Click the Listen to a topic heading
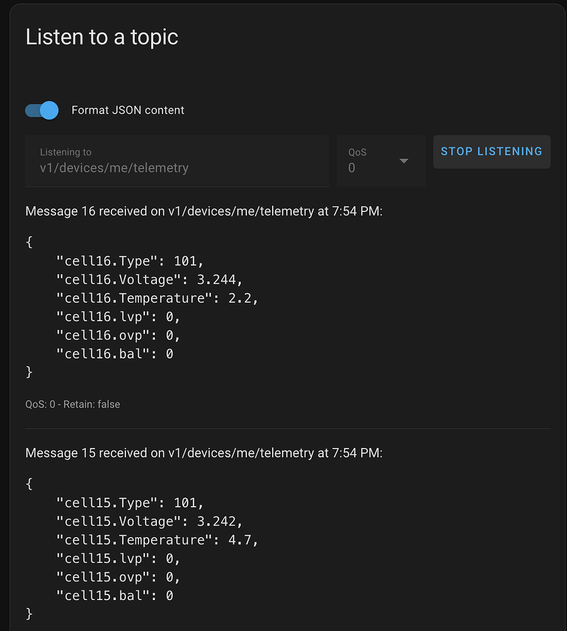This screenshot has width=567, height=631. (x=102, y=37)
